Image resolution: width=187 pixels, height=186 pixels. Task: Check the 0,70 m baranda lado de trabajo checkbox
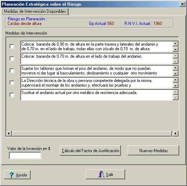[12, 58]
